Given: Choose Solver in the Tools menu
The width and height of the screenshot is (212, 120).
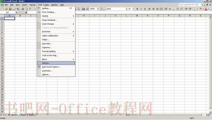Looking at the screenshot, I should pos(56,40).
